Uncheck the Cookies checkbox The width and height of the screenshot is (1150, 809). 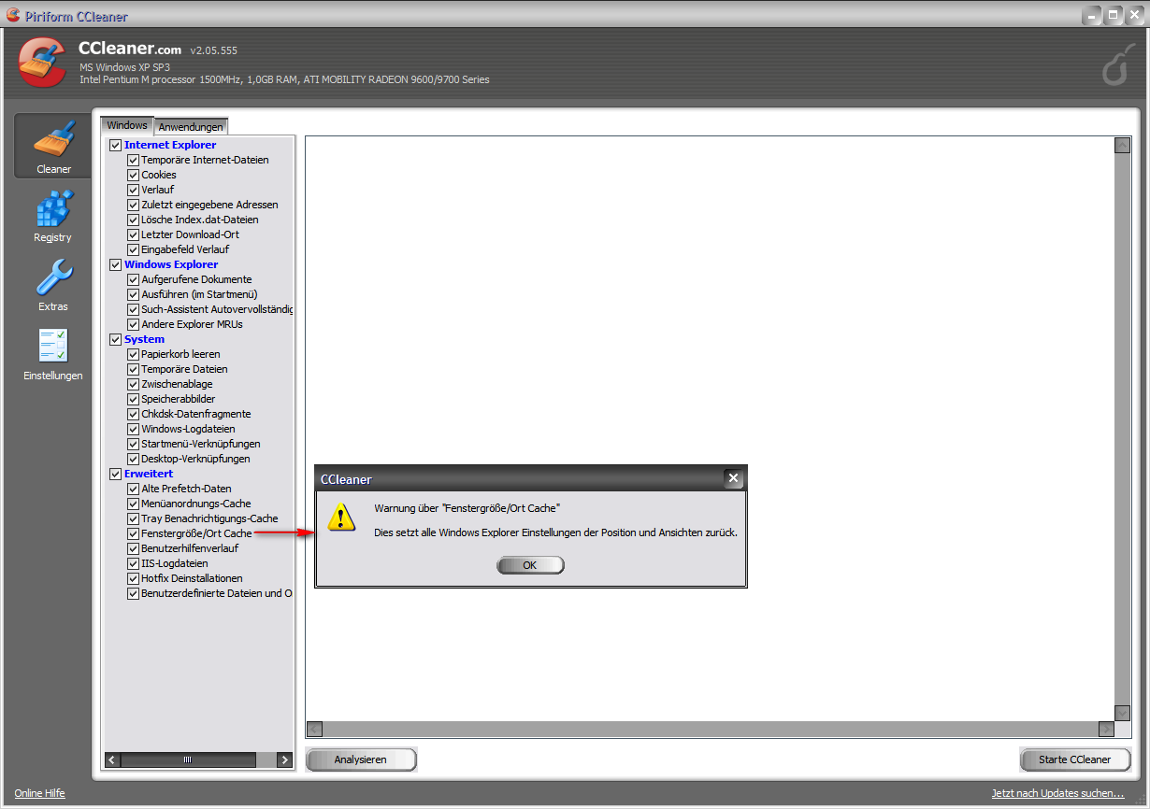[x=133, y=175]
